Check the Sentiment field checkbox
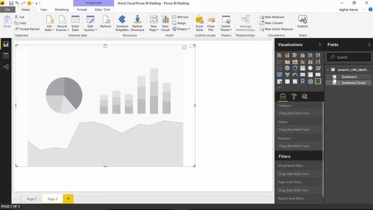This screenshot has height=210, width=373. 335,77
